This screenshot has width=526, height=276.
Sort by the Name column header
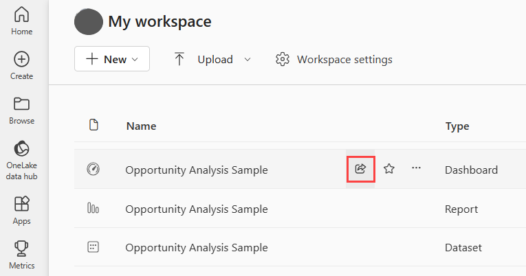[x=141, y=126]
